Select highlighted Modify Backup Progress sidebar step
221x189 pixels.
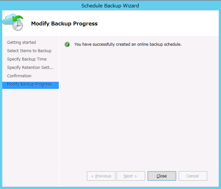(29, 84)
